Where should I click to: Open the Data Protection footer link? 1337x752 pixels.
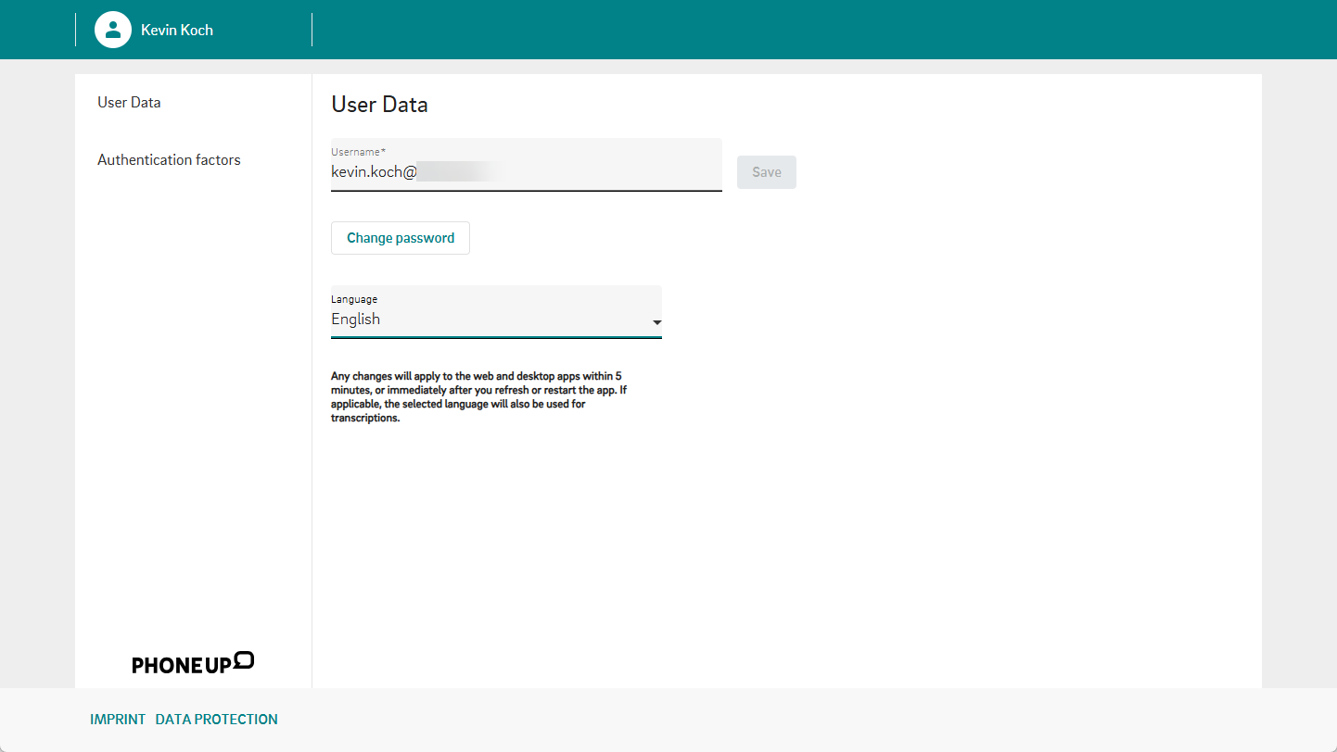point(216,720)
